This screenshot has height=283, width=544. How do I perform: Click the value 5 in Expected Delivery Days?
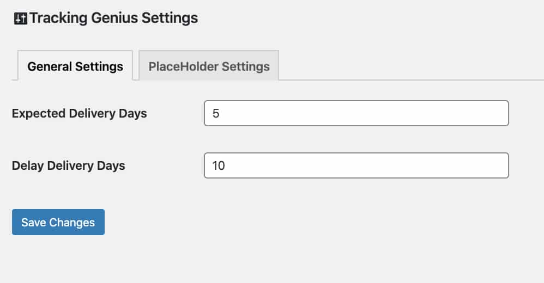click(216, 114)
